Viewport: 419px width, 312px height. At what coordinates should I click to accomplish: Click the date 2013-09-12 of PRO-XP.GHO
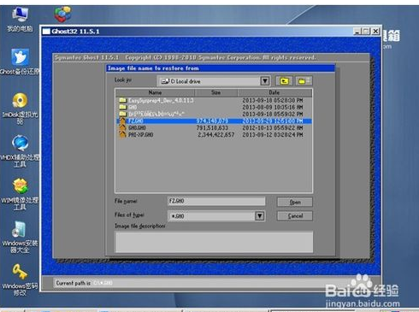273,135
